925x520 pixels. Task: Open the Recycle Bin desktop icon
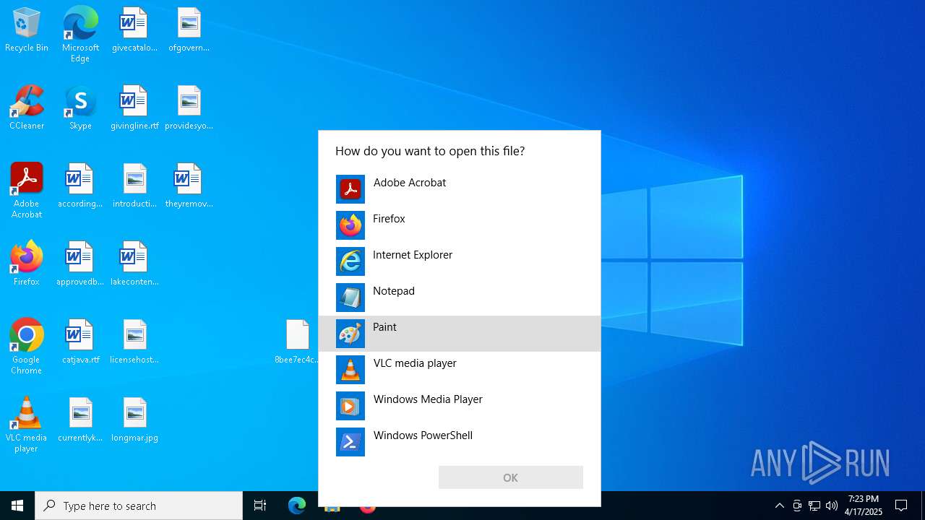[27, 30]
